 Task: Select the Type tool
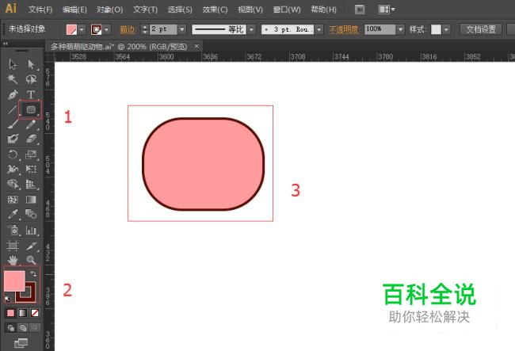(x=31, y=94)
